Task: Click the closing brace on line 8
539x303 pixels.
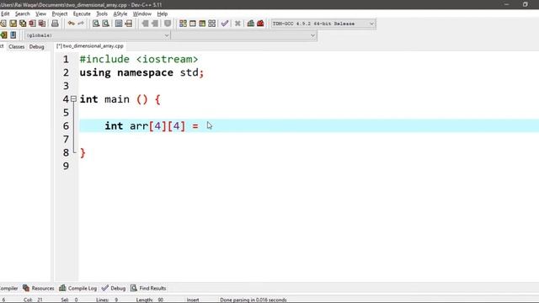Action: coord(83,152)
